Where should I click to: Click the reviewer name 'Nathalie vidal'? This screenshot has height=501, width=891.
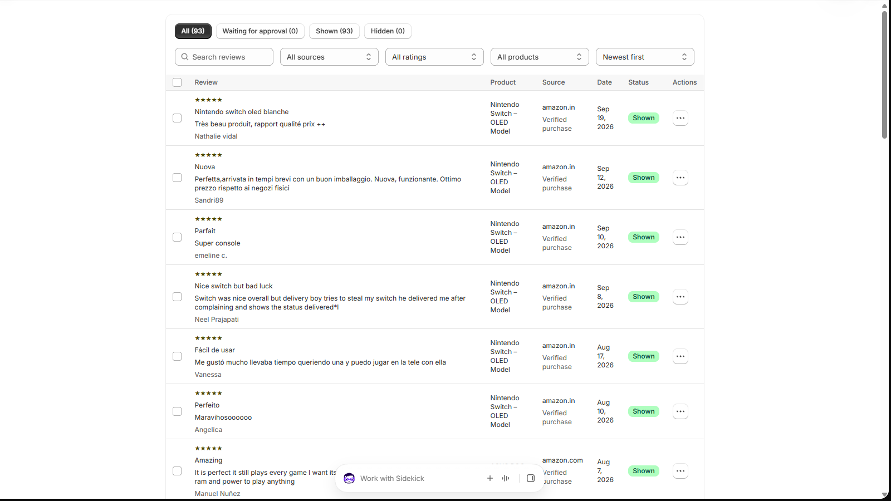click(x=216, y=136)
